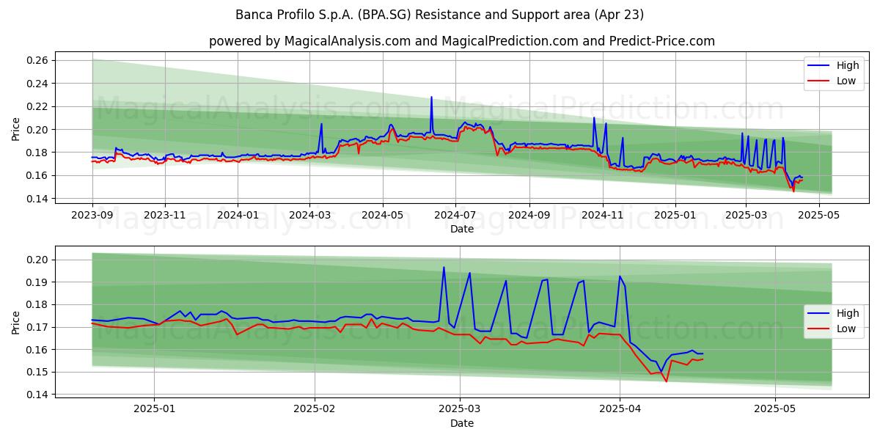Click the bottom chart's '0.19' price tick
880x440 pixels.
point(37,282)
